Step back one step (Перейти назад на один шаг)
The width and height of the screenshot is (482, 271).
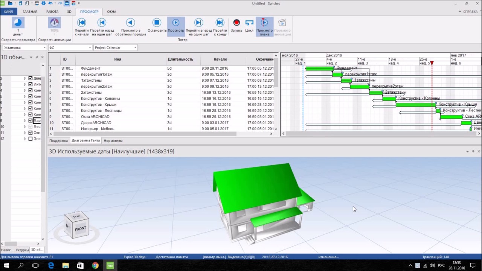click(x=102, y=27)
